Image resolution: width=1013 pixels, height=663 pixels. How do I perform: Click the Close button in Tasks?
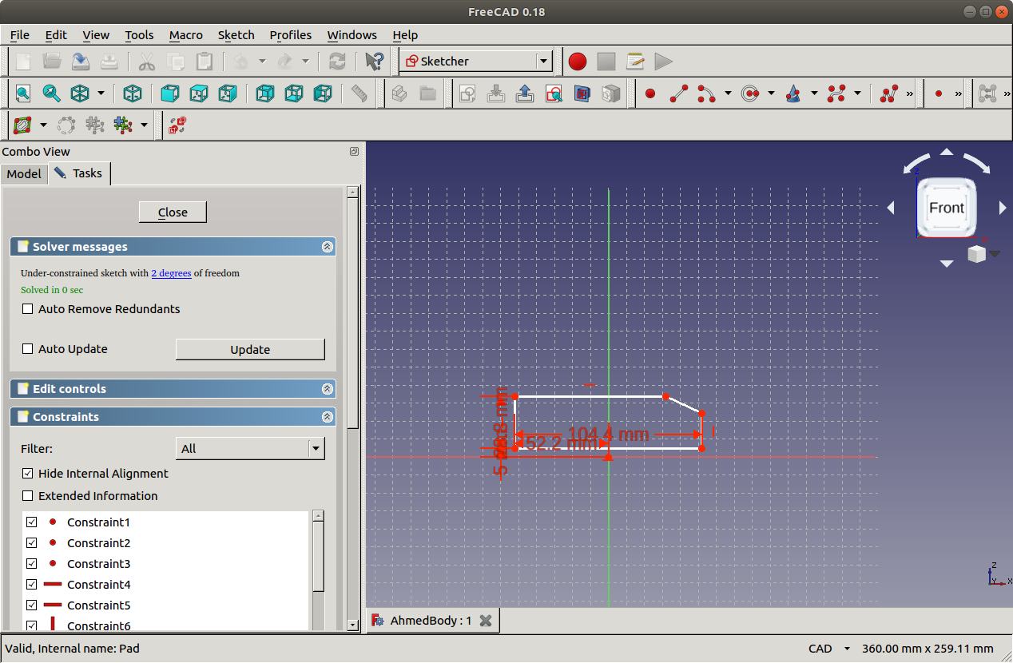pos(173,212)
